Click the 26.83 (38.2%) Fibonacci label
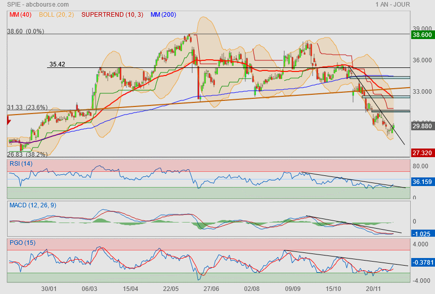Screen dimensions: 435x294 pyautogui.click(x=27, y=155)
